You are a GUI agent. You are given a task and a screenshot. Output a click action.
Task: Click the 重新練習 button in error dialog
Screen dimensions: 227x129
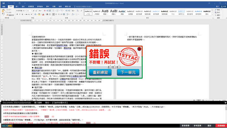click(100, 72)
